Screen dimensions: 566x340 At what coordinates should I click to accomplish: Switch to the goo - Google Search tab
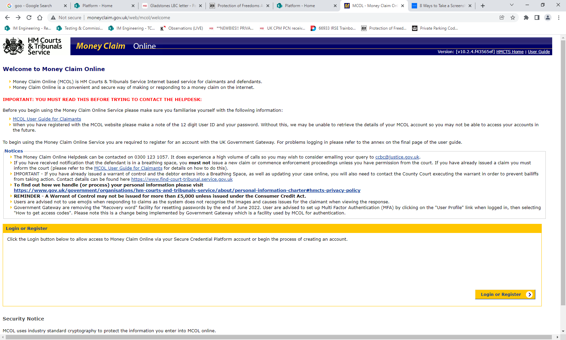pos(34,6)
